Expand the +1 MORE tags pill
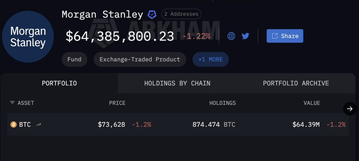This screenshot has width=359, height=161. coord(210,59)
